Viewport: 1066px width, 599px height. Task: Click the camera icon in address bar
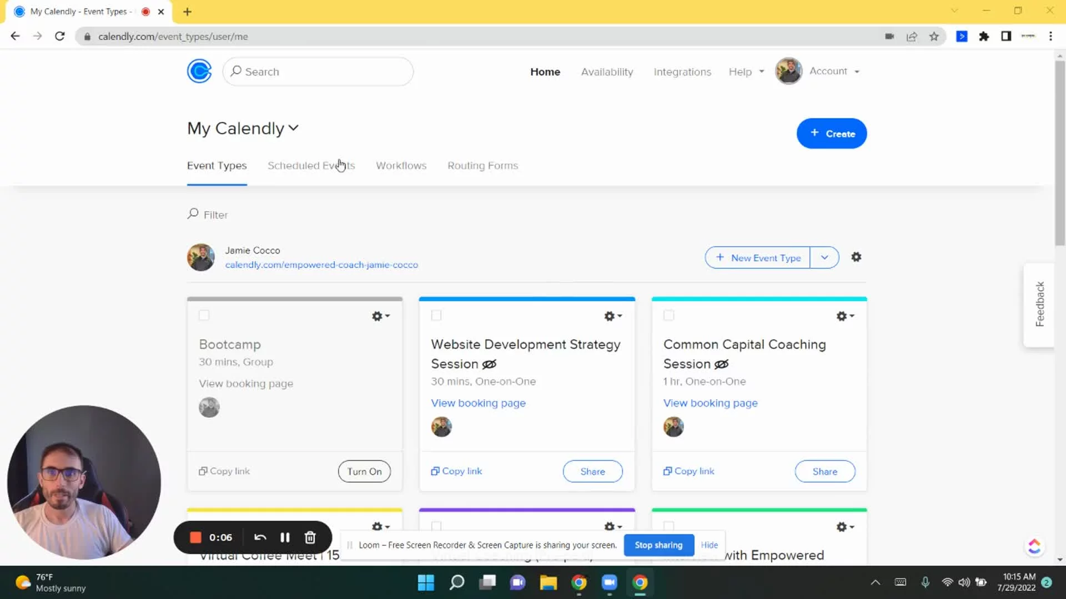(889, 37)
